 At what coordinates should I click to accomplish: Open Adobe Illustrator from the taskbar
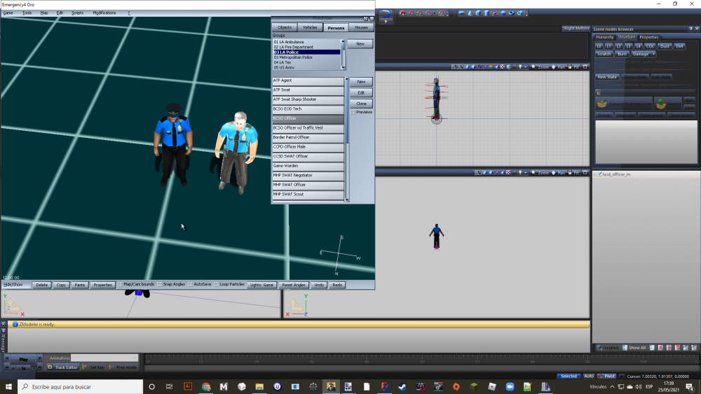(188, 386)
